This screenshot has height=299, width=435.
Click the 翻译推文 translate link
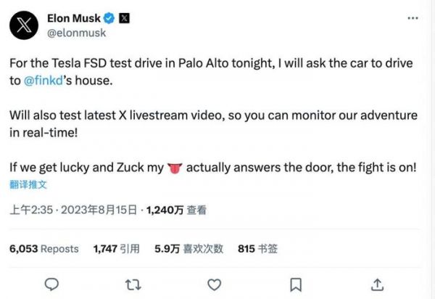coord(25,186)
